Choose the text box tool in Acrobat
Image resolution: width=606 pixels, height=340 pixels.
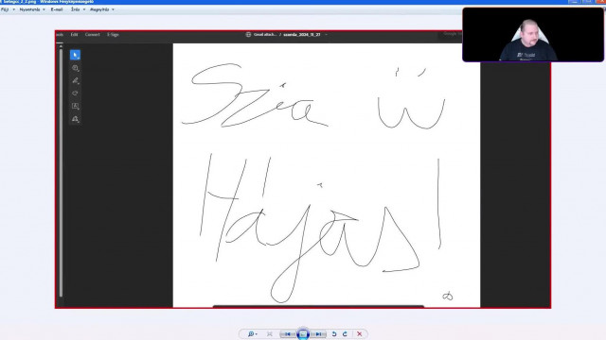point(76,106)
